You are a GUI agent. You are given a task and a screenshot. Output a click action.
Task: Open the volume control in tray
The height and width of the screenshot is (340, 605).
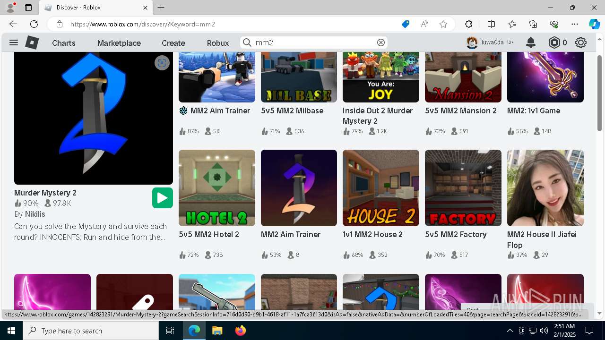[x=544, y=331]
